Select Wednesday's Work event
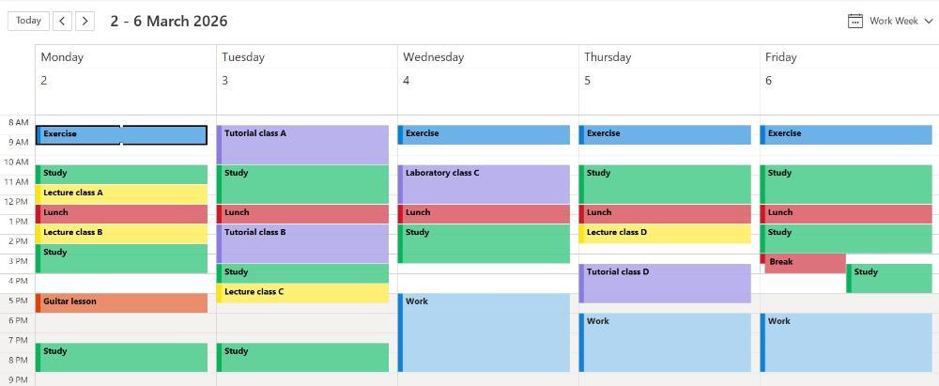Viewport: 939px width, 386px height. coord(484,332)
